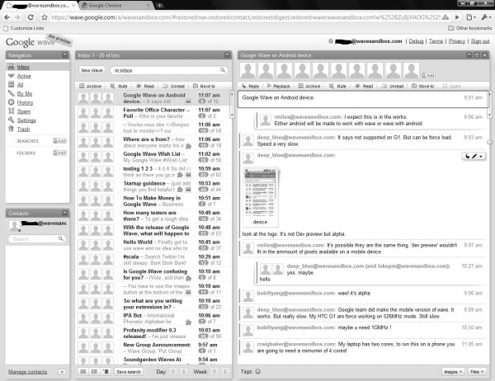Image resolution: width=495 pixels, height=381 pixels.
Task: Mute the open wave from wave toolbar
Action: click(x=337, y=86)
